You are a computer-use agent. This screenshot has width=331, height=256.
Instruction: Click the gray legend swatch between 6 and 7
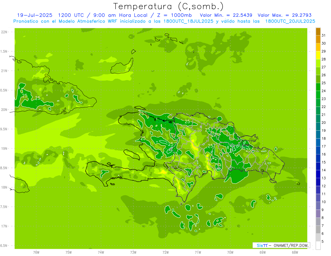pos(318,230)
